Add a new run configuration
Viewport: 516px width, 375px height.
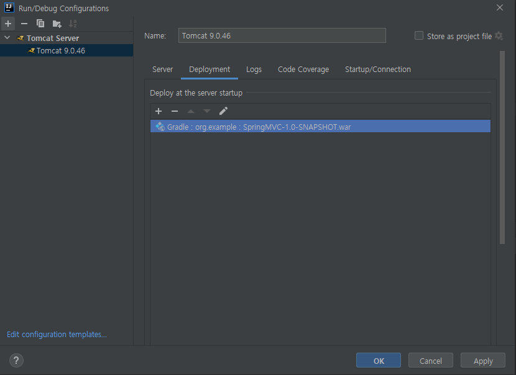coord(8,24)
